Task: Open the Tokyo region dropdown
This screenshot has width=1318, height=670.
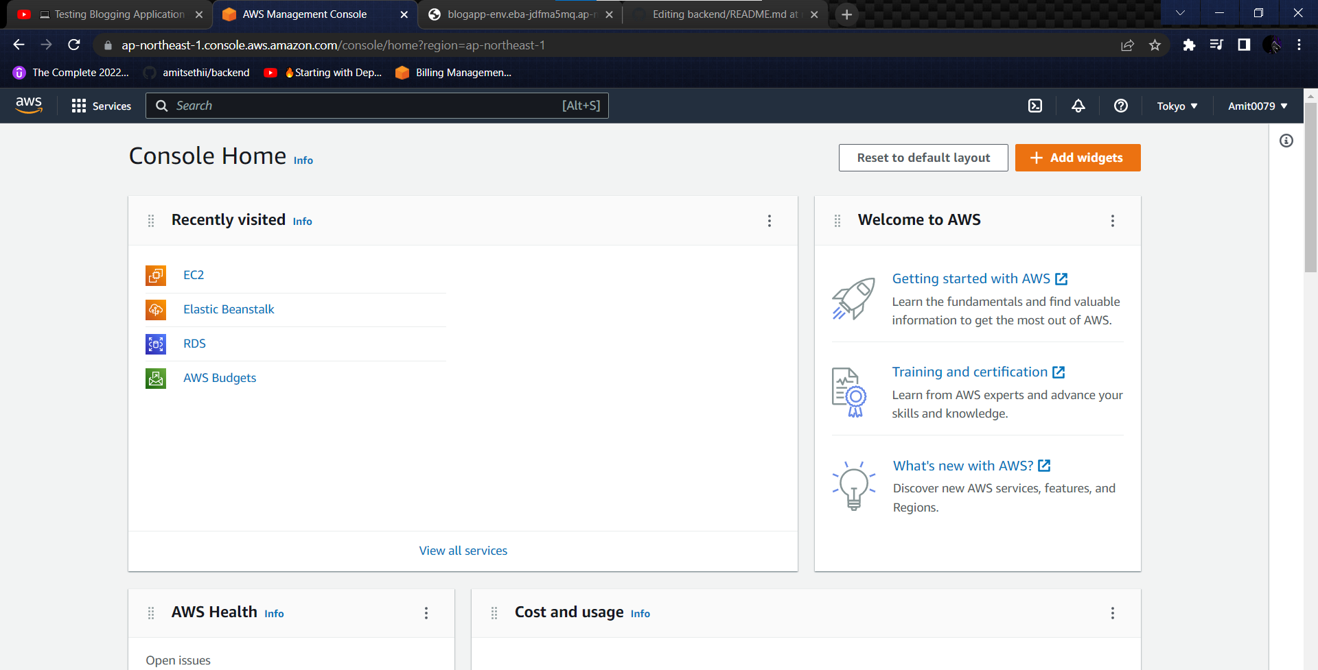Action: (x=1176, y=106)
